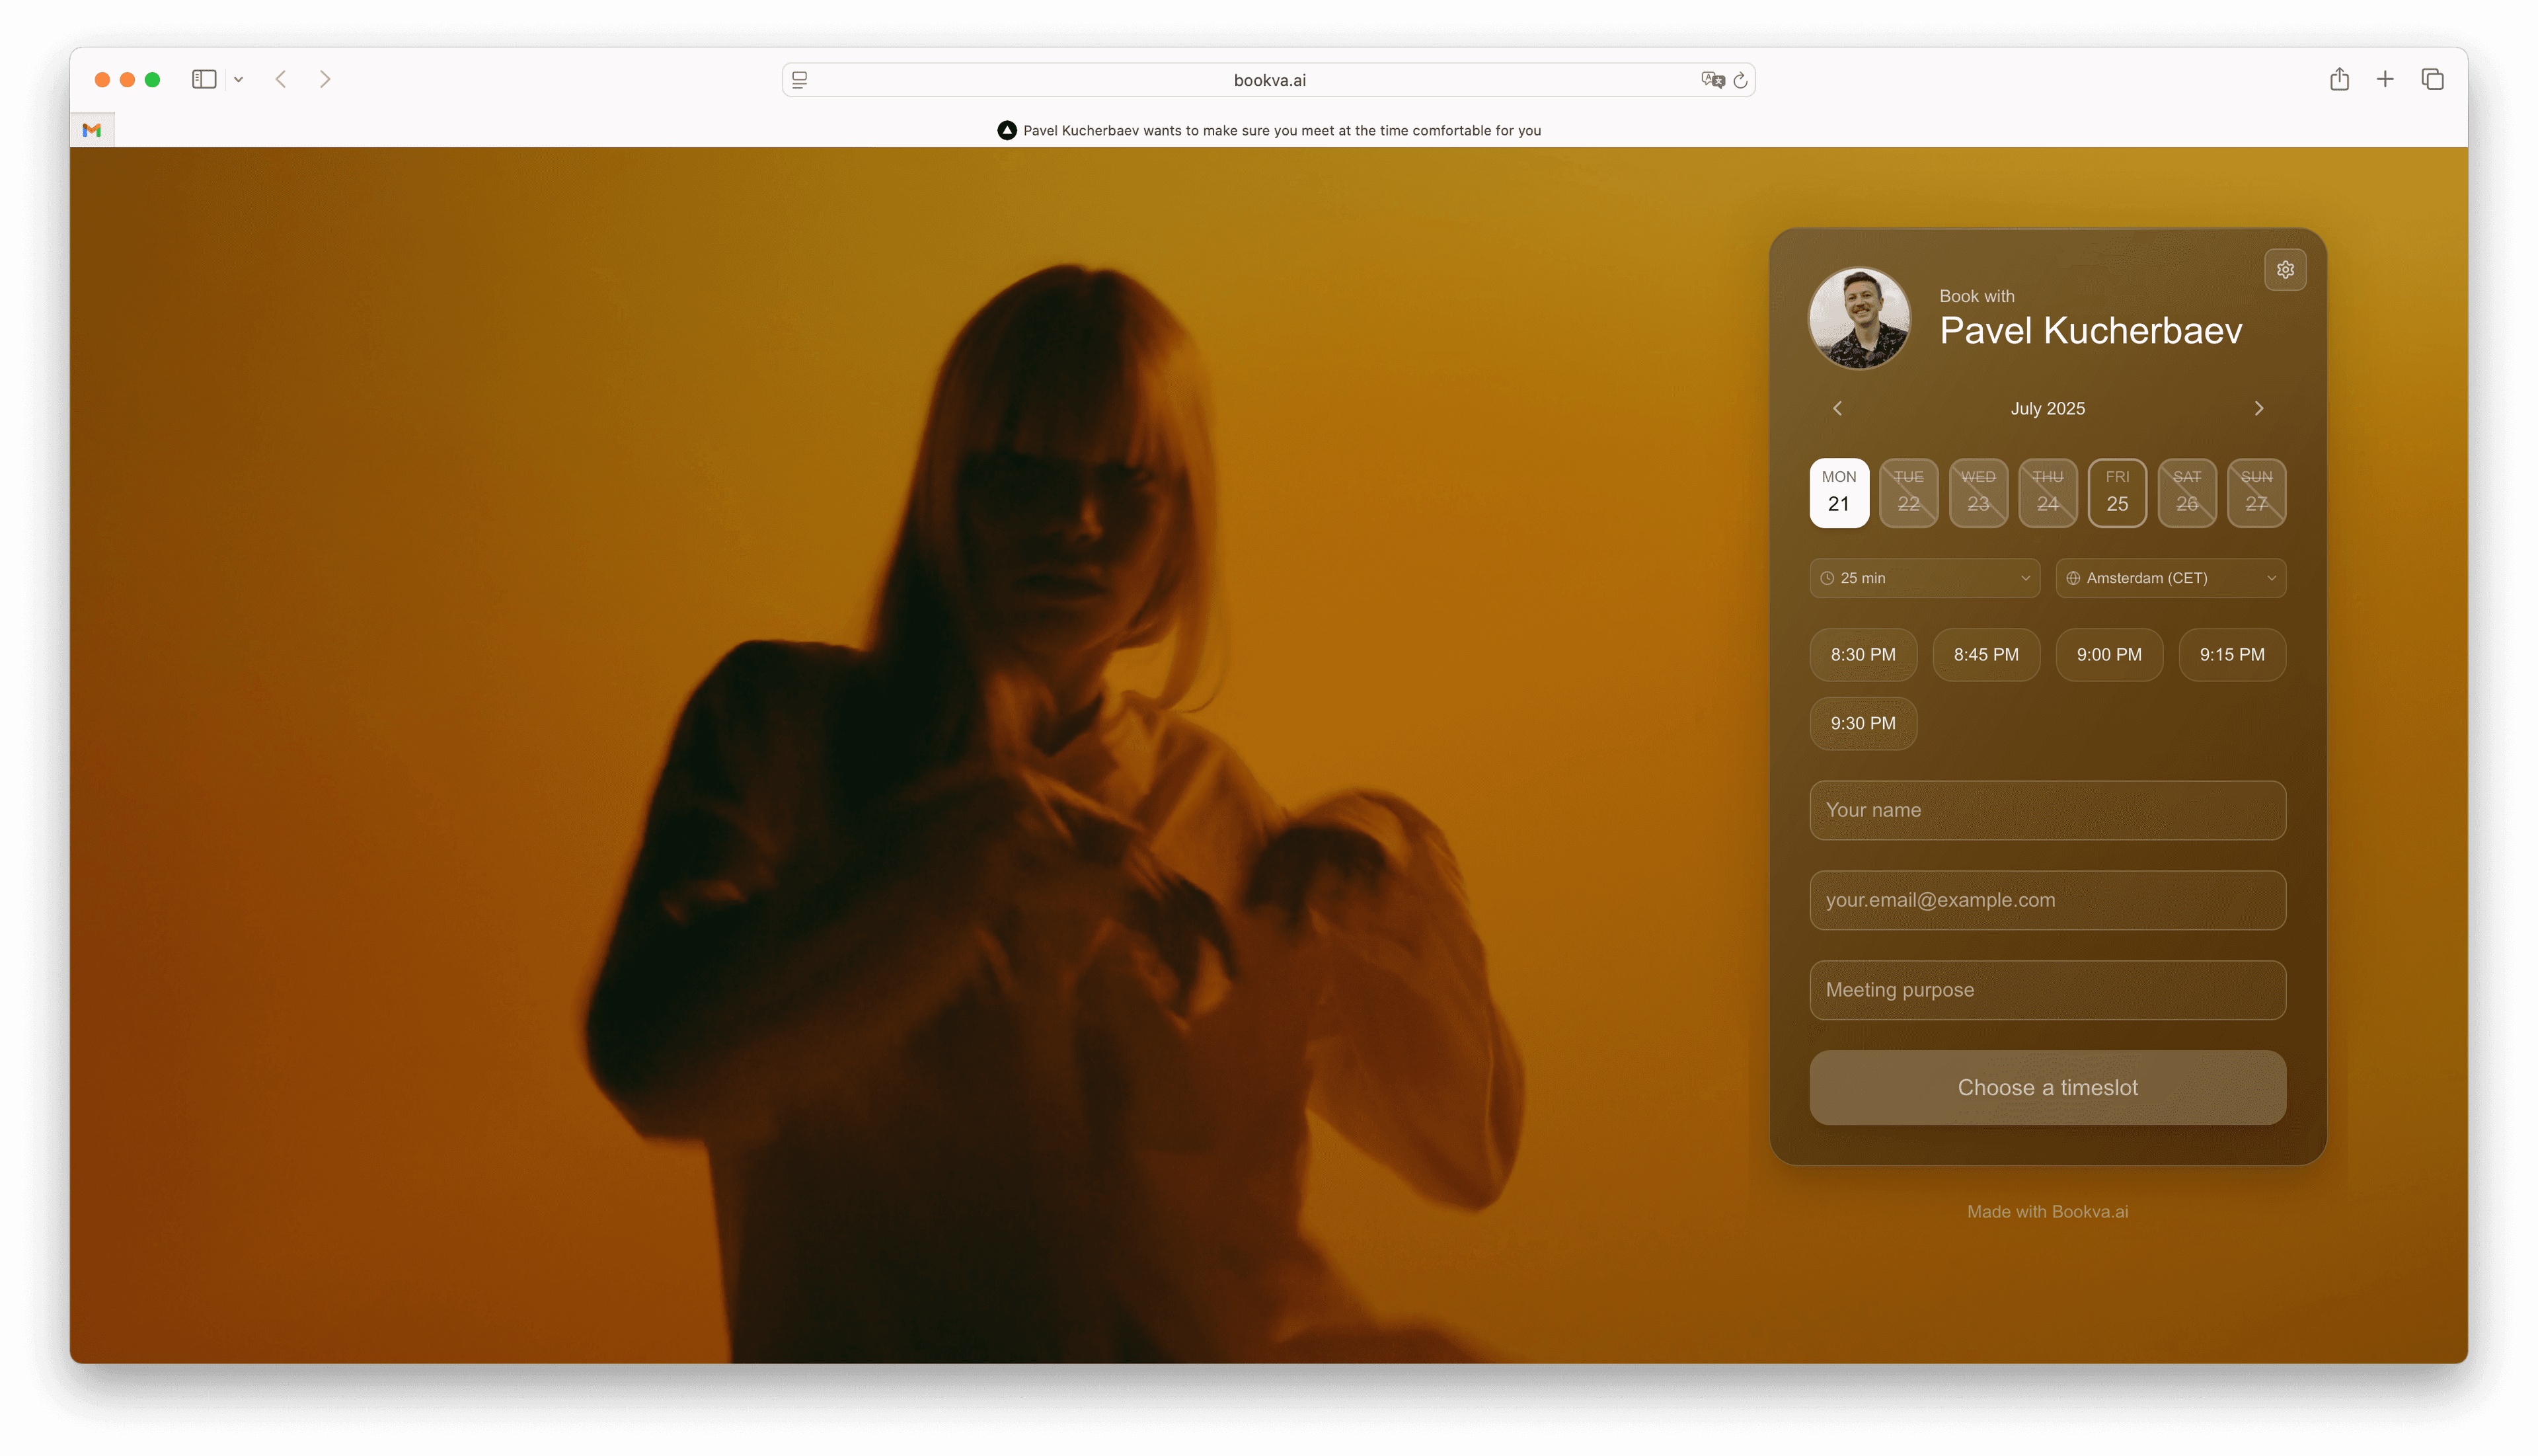Open booking widget settings gear
The image size is (2538, 1456).
(x=2285, y=270)
